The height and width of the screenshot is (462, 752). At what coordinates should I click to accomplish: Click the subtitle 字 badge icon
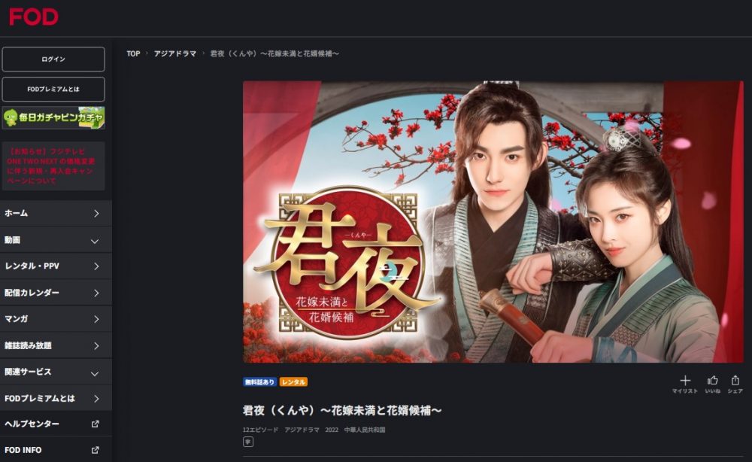coord(248,442)
